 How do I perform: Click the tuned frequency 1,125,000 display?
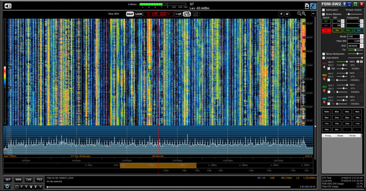click(x=158, y=14)
